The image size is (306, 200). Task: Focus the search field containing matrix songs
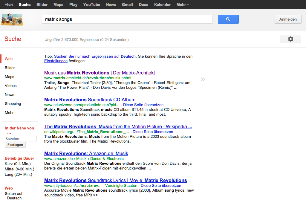click(127, 19)
